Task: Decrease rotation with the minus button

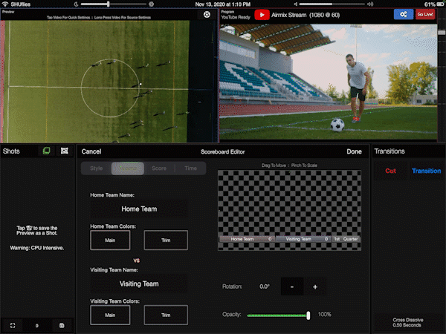Action: (292, 286)
